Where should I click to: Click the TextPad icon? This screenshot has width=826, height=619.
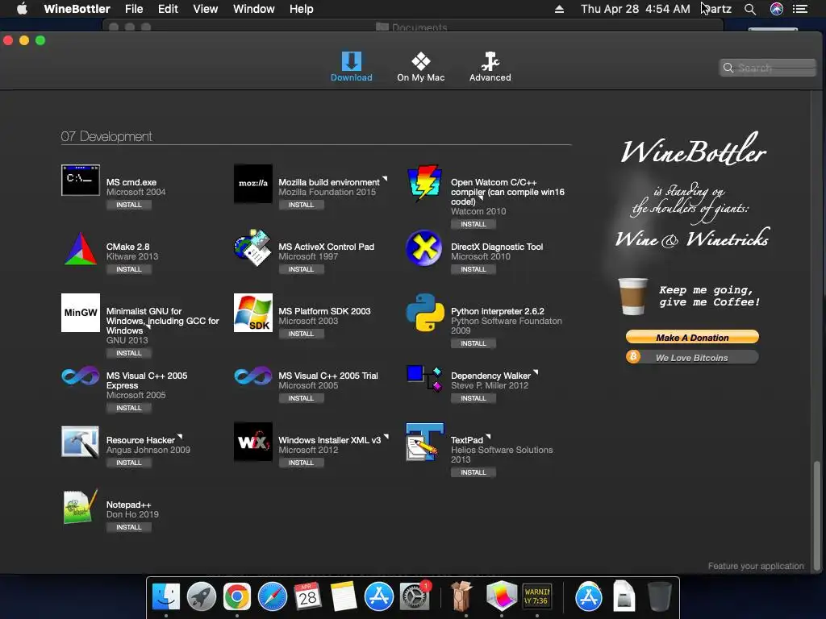[424, 442]
